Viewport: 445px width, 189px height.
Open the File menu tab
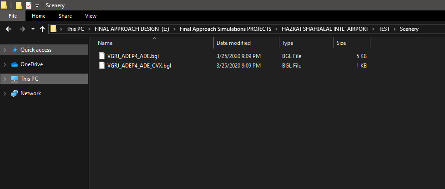(x=13, y=16)
